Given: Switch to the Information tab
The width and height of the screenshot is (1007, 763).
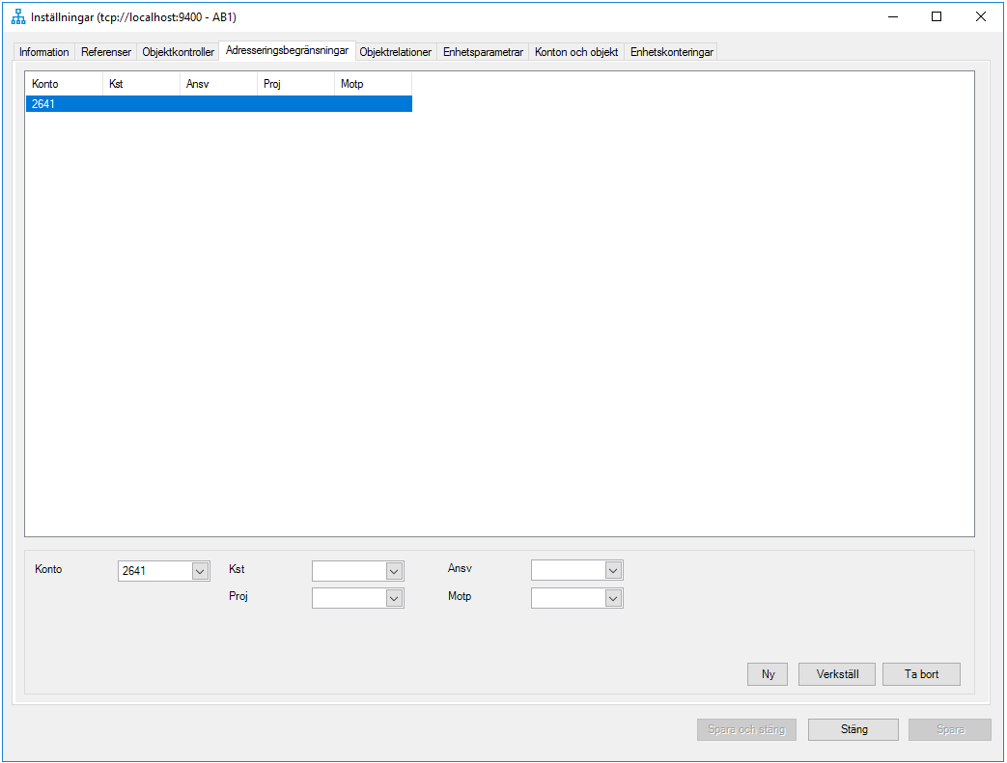Looking at the screenshot, I should click(43, 52).
